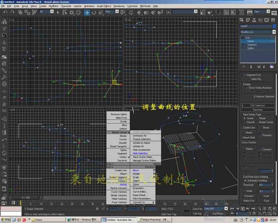Choose Weld Vertices in the context menu
Screen dimensions: 278x223
[x=119, y=199]
